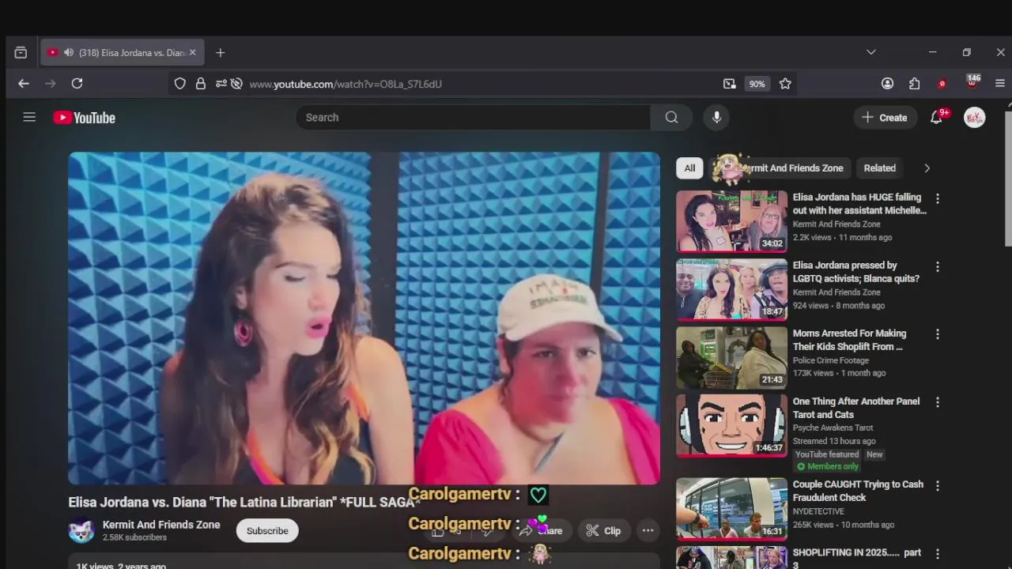Click the main video player
The image size is (1012, 569).
[364, 318]
